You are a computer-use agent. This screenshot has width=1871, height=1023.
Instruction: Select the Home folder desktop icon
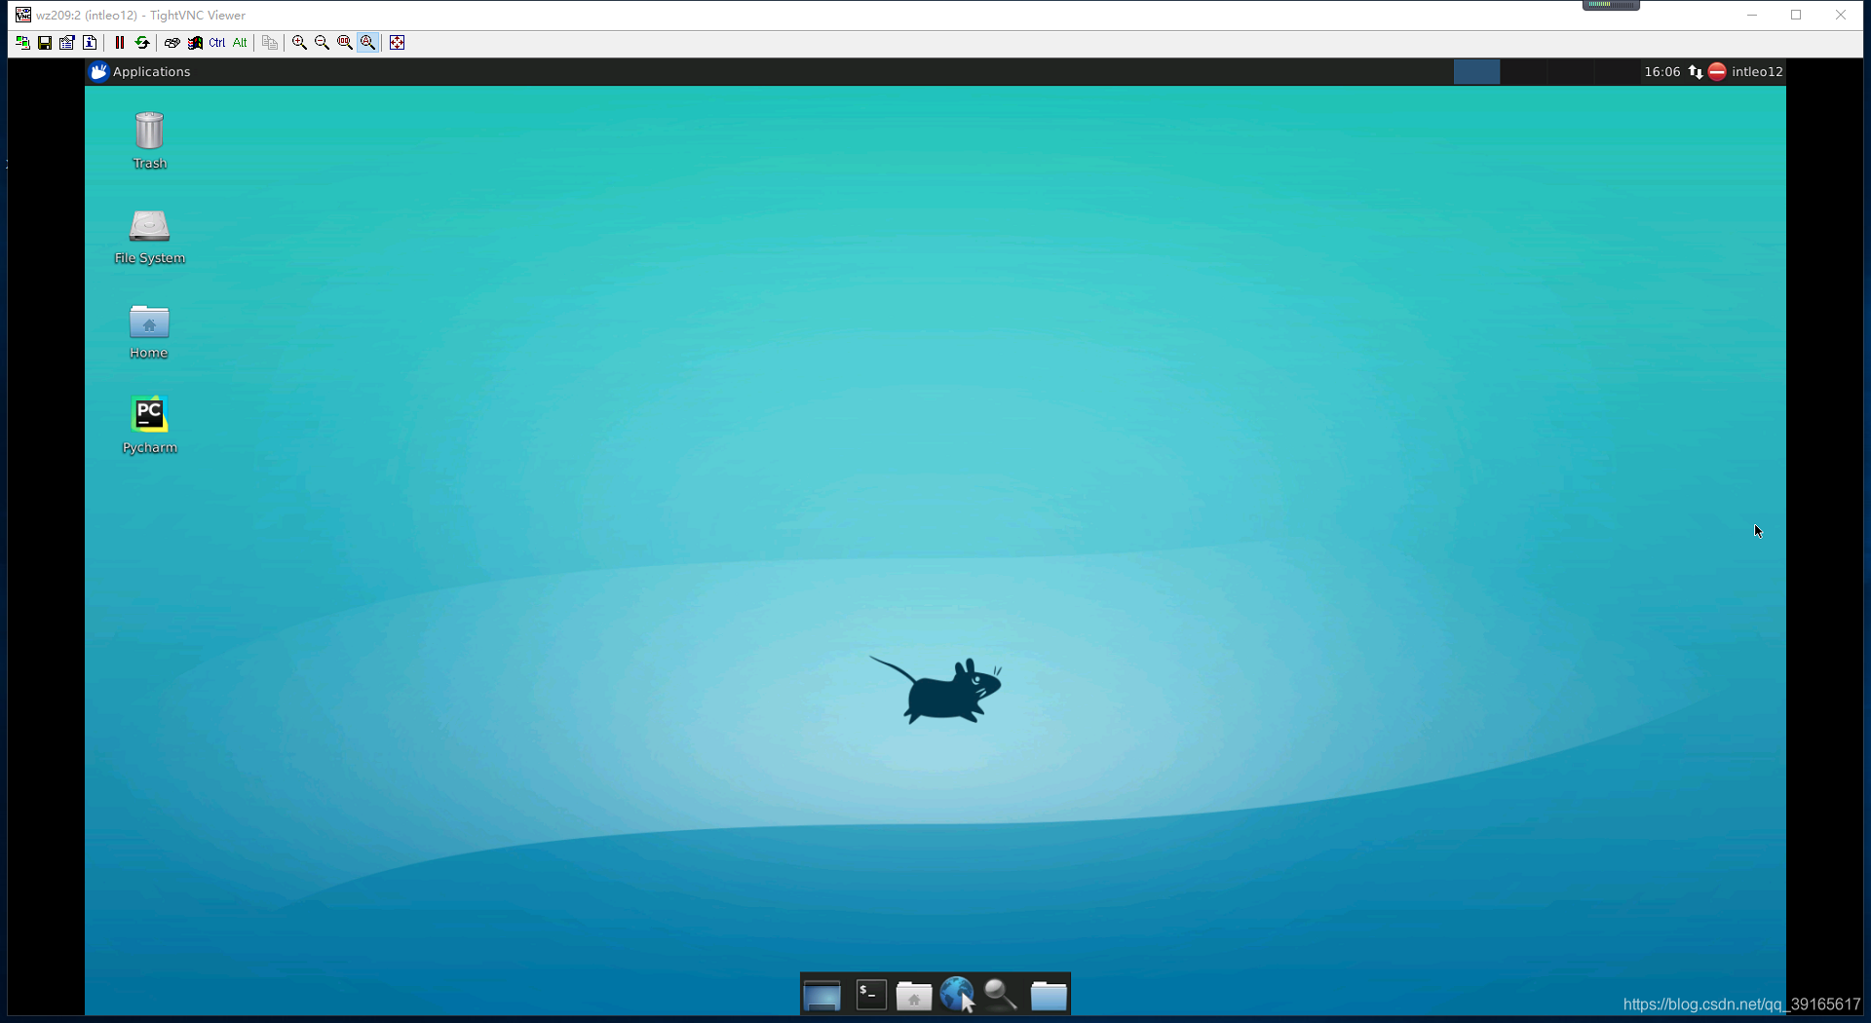(149, 331)
